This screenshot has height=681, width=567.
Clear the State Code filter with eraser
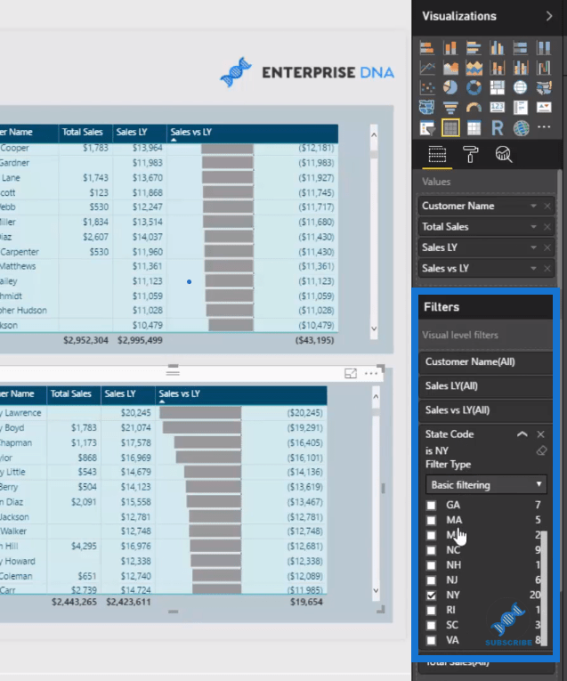point(541,450)
